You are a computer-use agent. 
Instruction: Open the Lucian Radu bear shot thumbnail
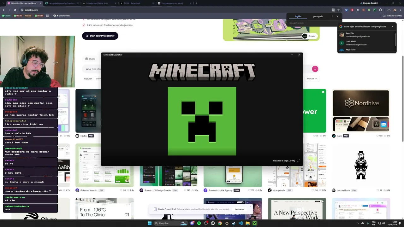pos(361,165)
